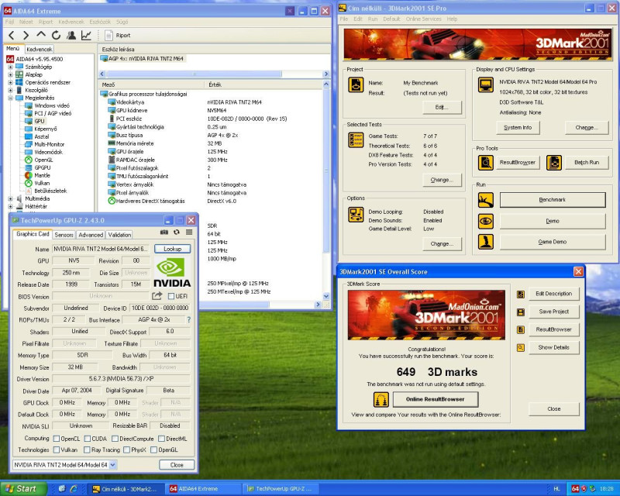Open the GPU-Z hamburger menu icon

(x=188, y=232)
